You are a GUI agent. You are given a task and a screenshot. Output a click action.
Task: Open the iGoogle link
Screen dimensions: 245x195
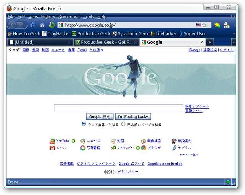pyautogui.click(x=194, y=50)
